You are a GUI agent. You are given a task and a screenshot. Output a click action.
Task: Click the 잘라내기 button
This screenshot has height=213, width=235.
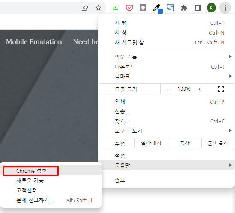151,143
